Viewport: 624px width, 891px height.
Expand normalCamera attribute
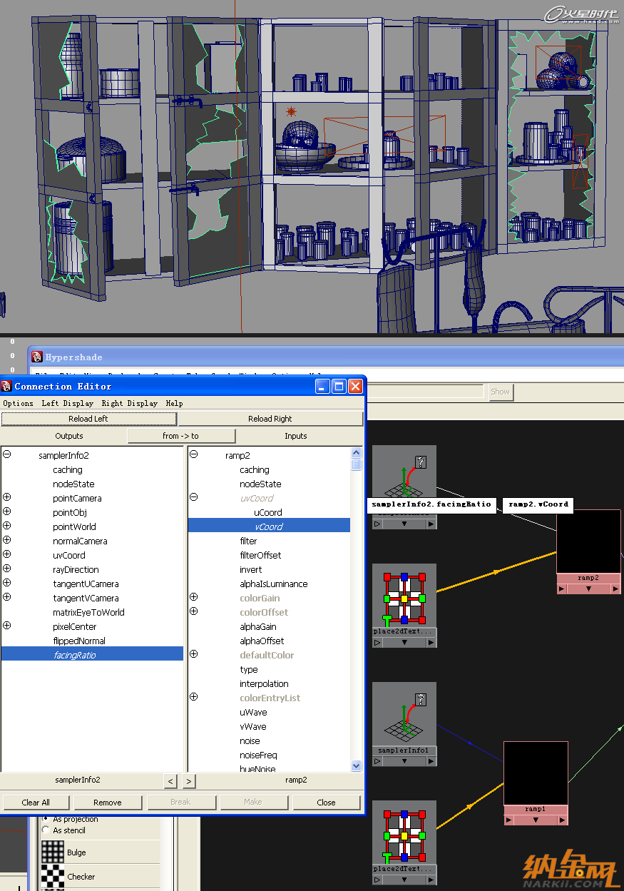click(7, 540)
